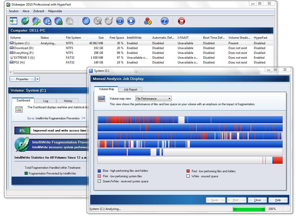Switch to the Job Report tab

coord(130,90)
